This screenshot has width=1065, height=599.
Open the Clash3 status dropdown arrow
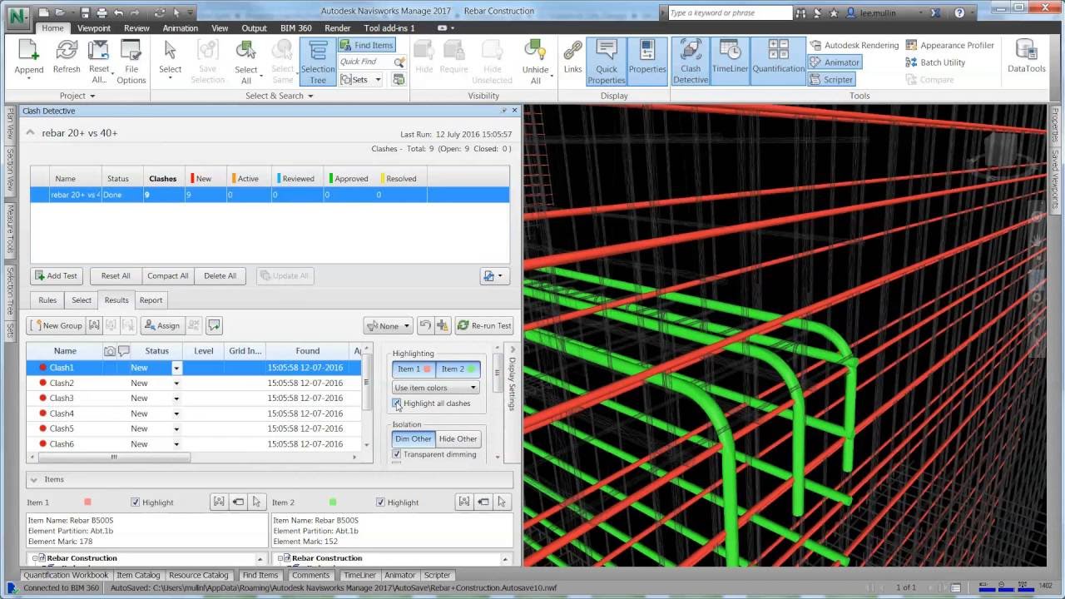[x=176, y=399]
